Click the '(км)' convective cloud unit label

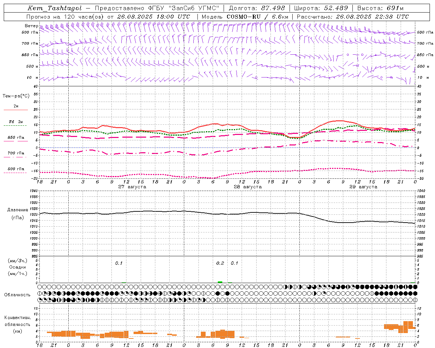tap(18, 331)
